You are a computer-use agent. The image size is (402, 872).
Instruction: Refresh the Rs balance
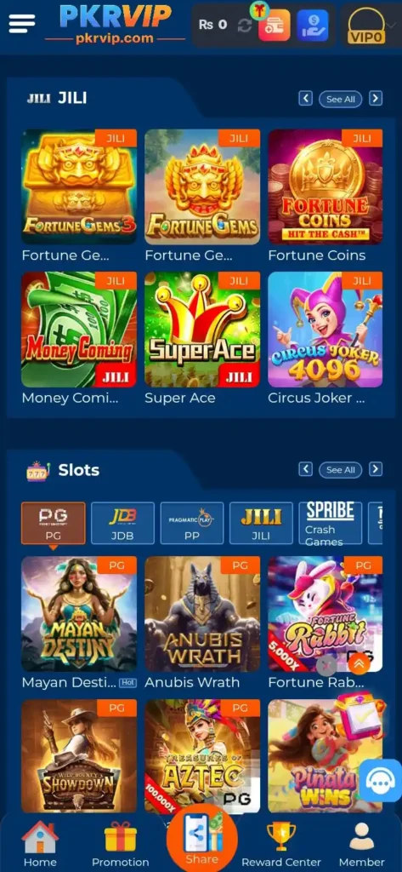pos(244,25)
